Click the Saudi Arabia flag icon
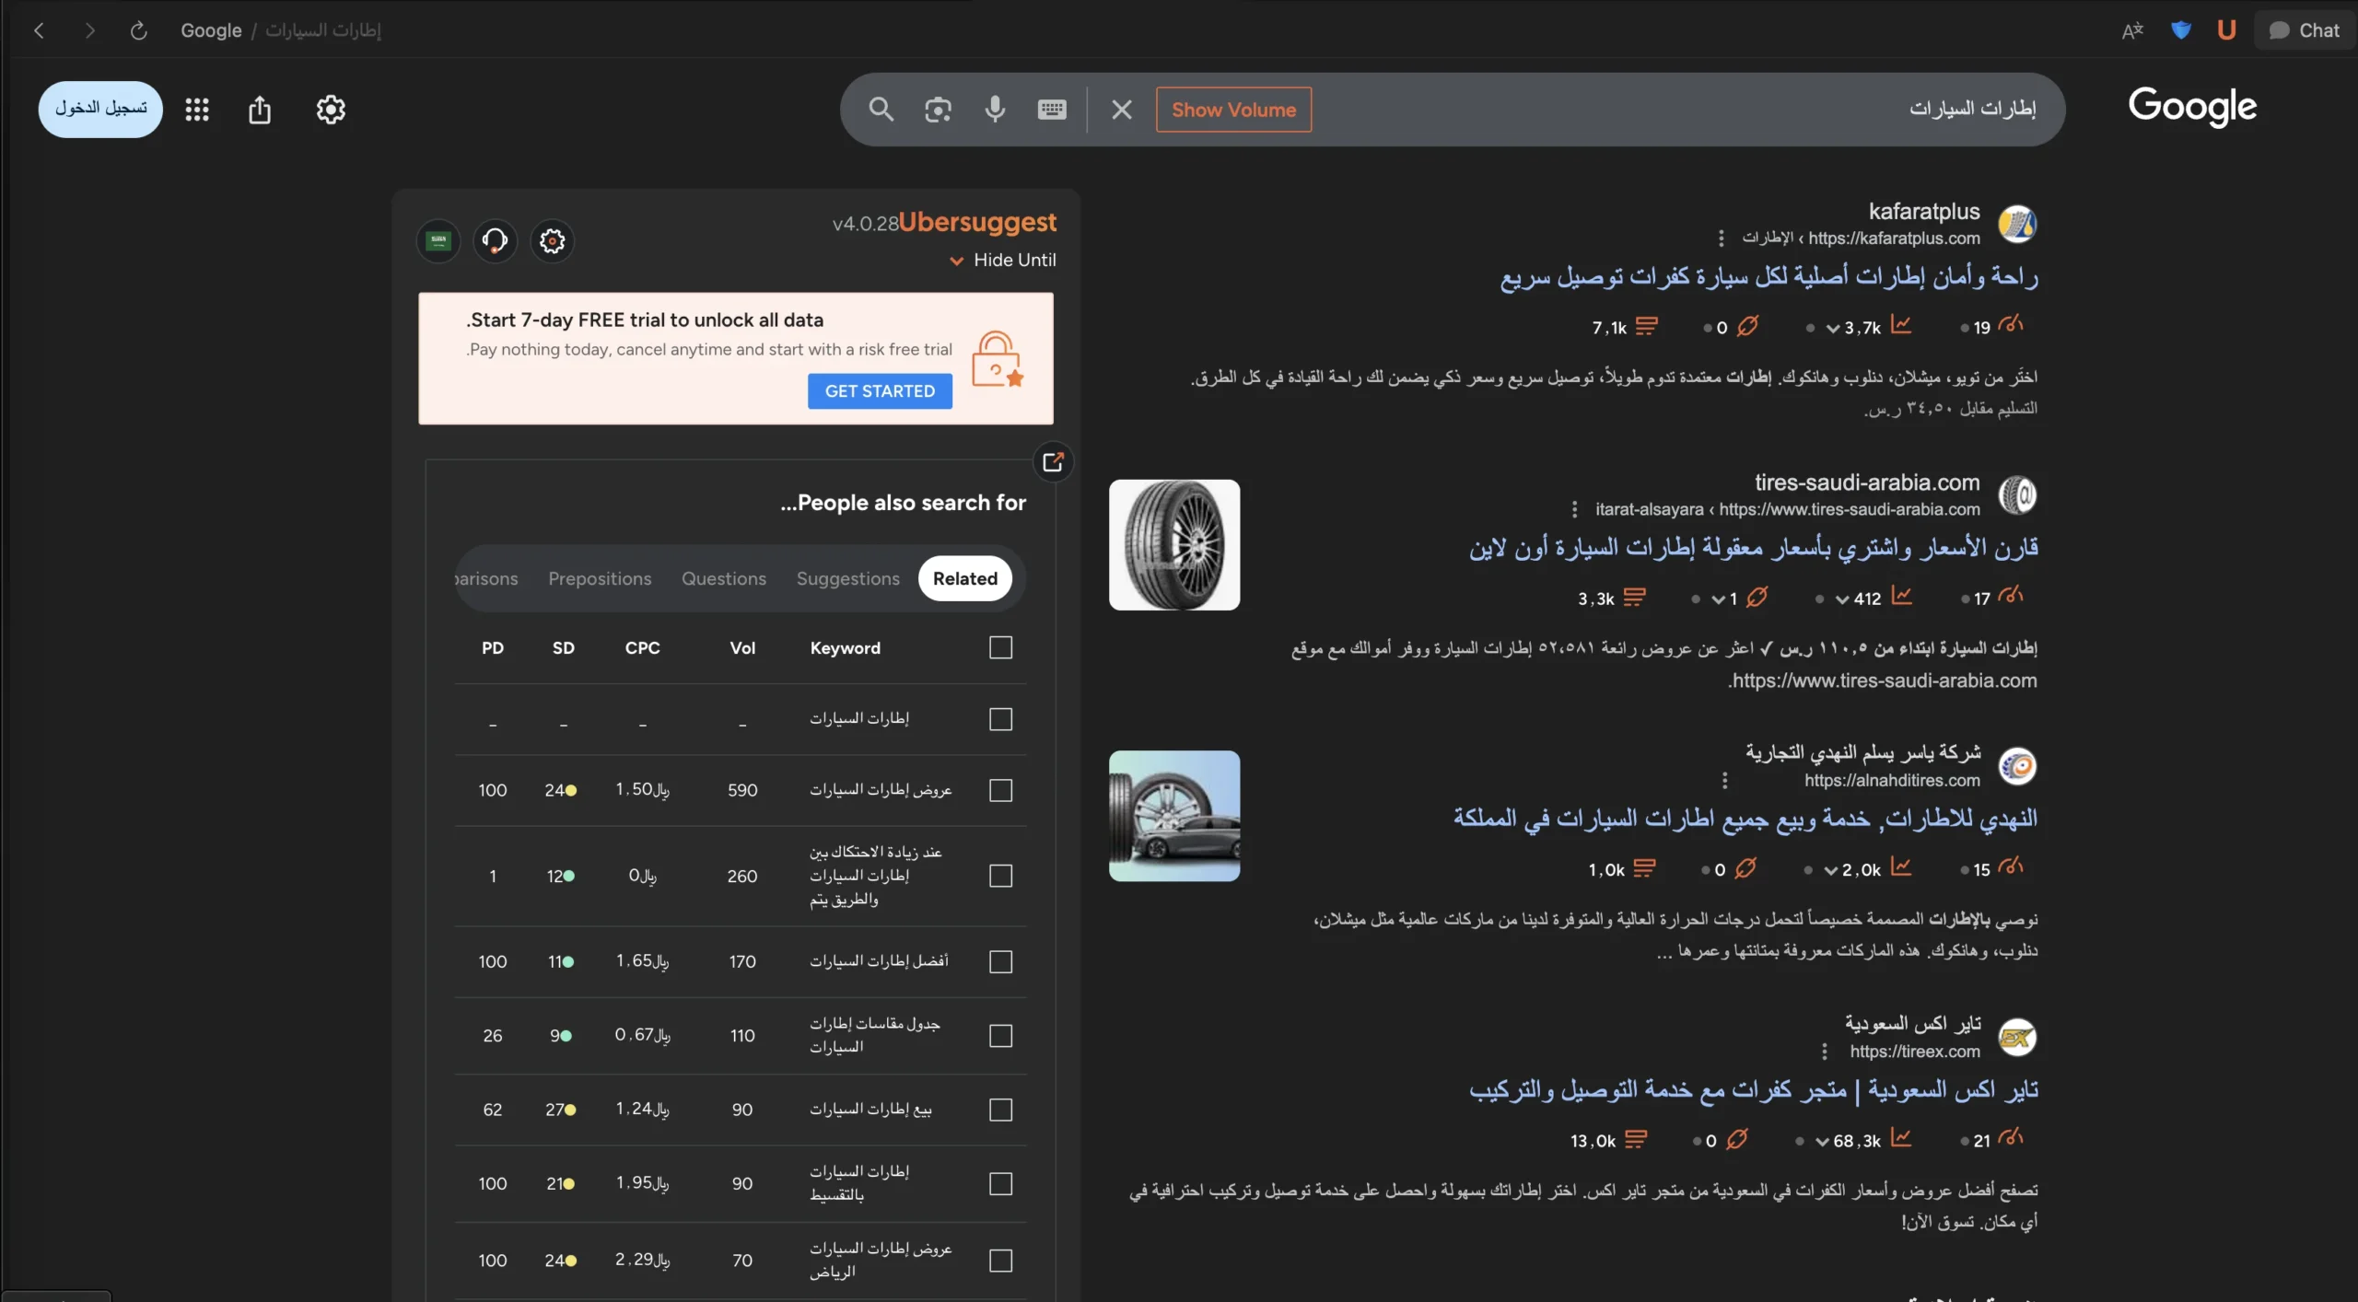 click(x=438, y=240)
